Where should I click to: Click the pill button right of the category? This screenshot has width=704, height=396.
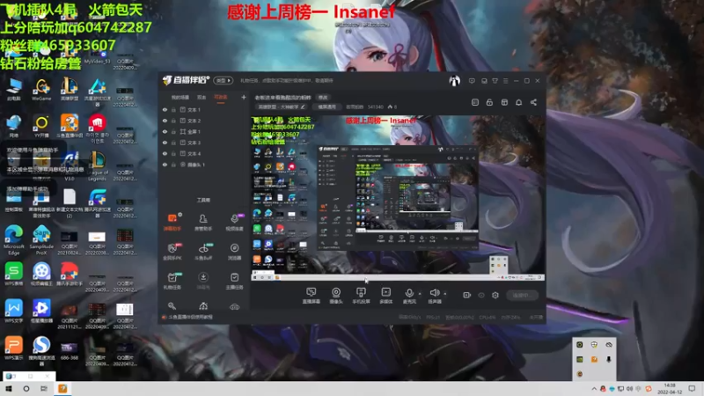pyautogui.click(x=326, y=106)
